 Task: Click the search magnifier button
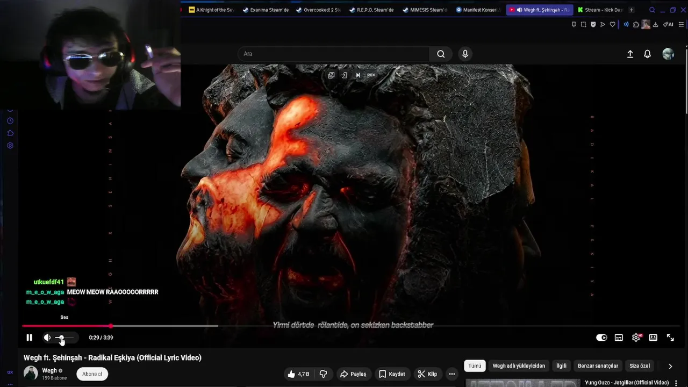441,54
